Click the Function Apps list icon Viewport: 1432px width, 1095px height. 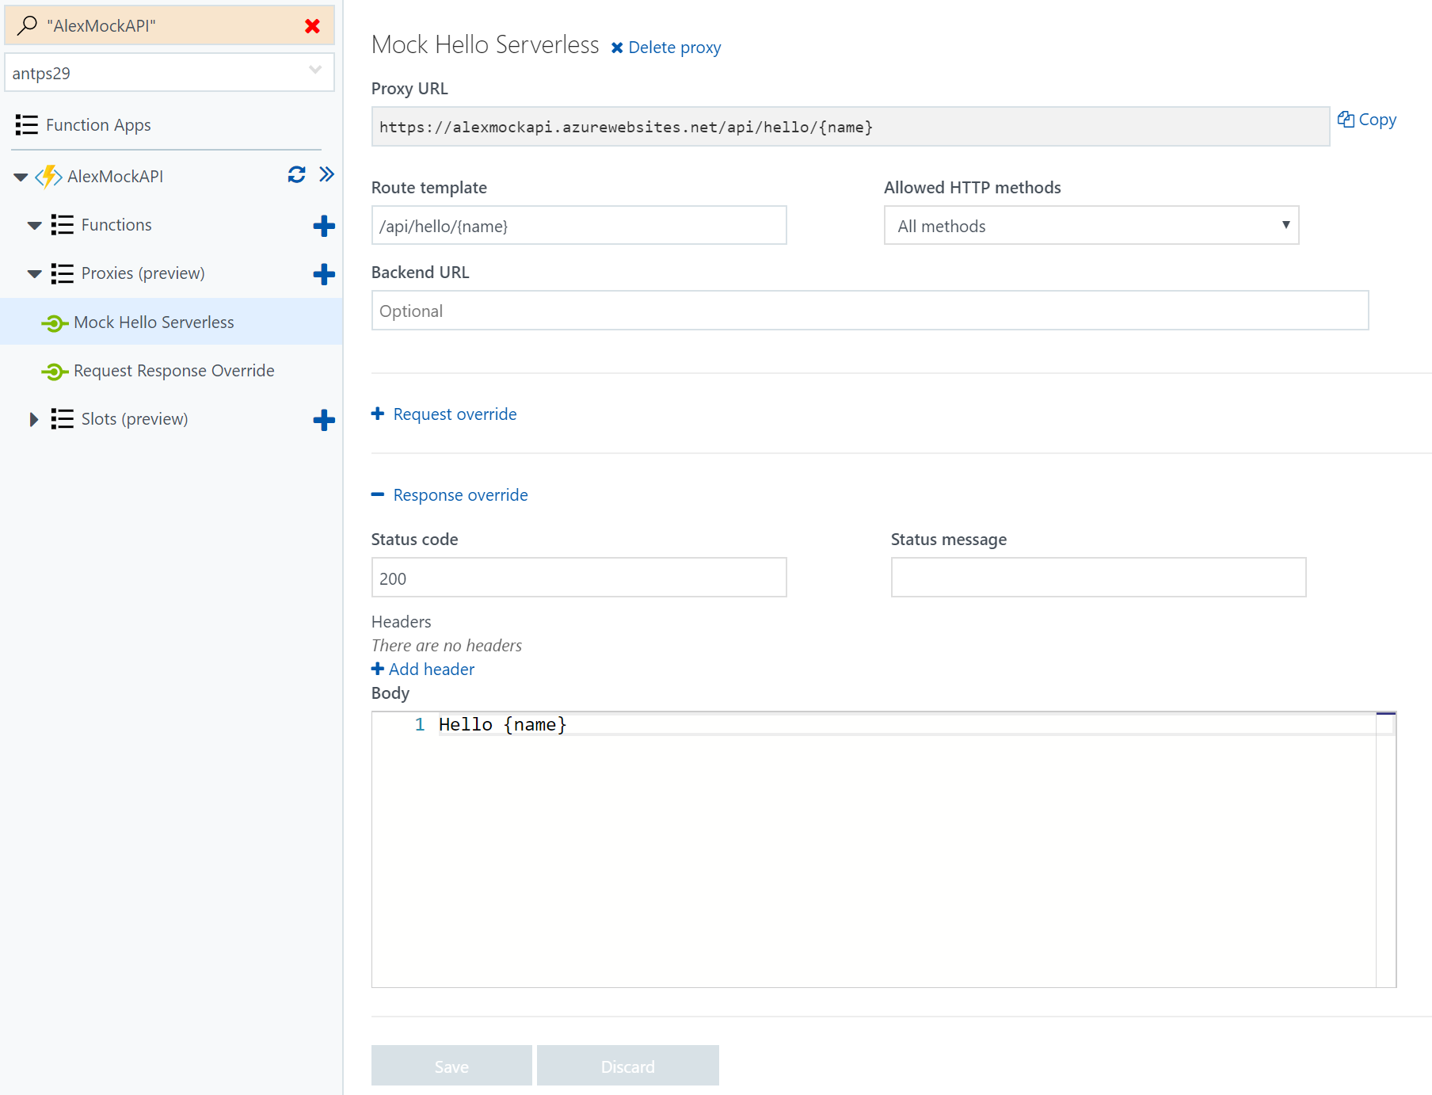[x=26, y=125]
